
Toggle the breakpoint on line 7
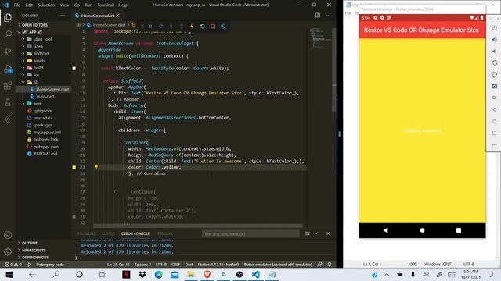(x=74, y=68)
